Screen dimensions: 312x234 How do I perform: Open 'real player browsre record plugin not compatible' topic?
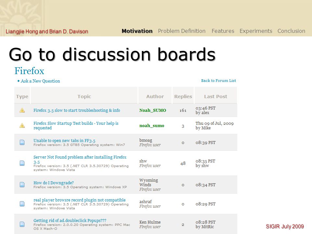[79, 200]
